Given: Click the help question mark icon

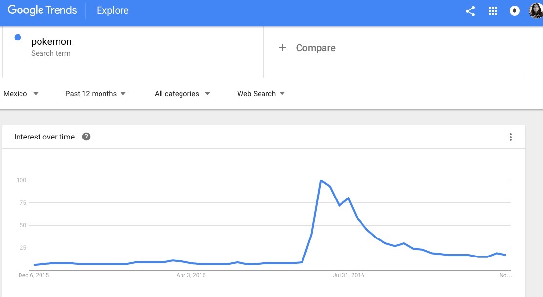Looking at the screenshot, I should click(86, 137).
